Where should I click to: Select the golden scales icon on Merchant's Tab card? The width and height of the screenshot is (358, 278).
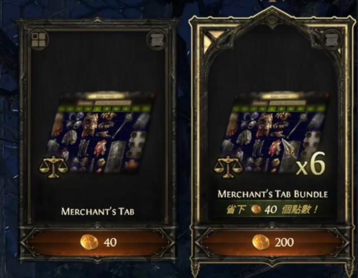click(x=54, y=167)
